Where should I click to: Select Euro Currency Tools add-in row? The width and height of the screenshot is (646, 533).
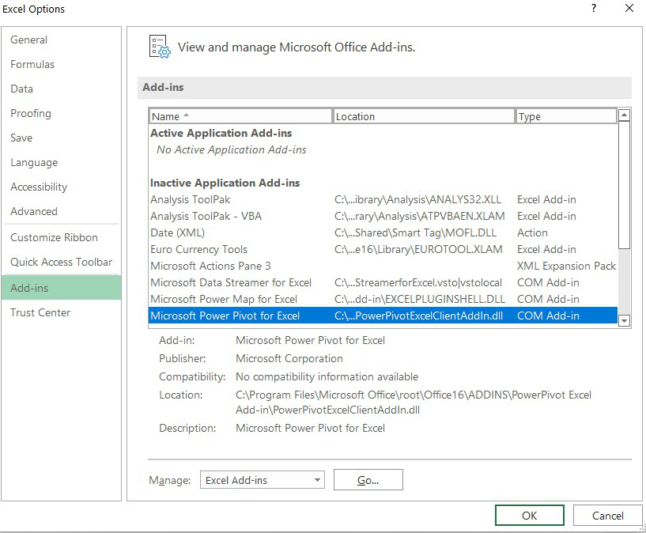pyautogui.click(x=383, y=250)
